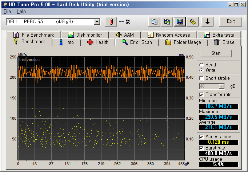
Task: Toggle the Burst rate checkbox
Action: click(201, 148)
